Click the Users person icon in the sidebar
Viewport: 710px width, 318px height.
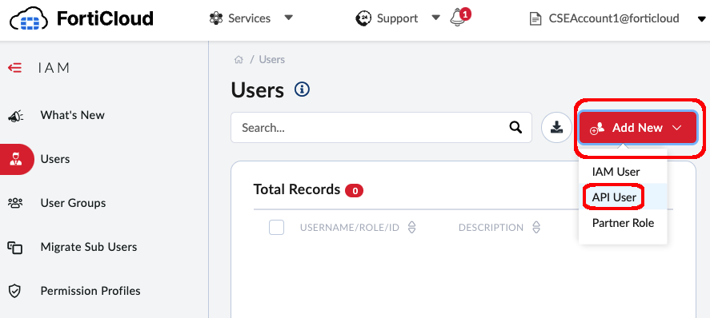(x=16, y=159)
